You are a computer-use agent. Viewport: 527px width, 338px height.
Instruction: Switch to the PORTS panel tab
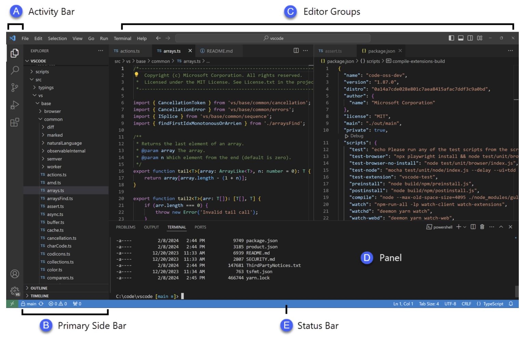(x=200, y=227)
